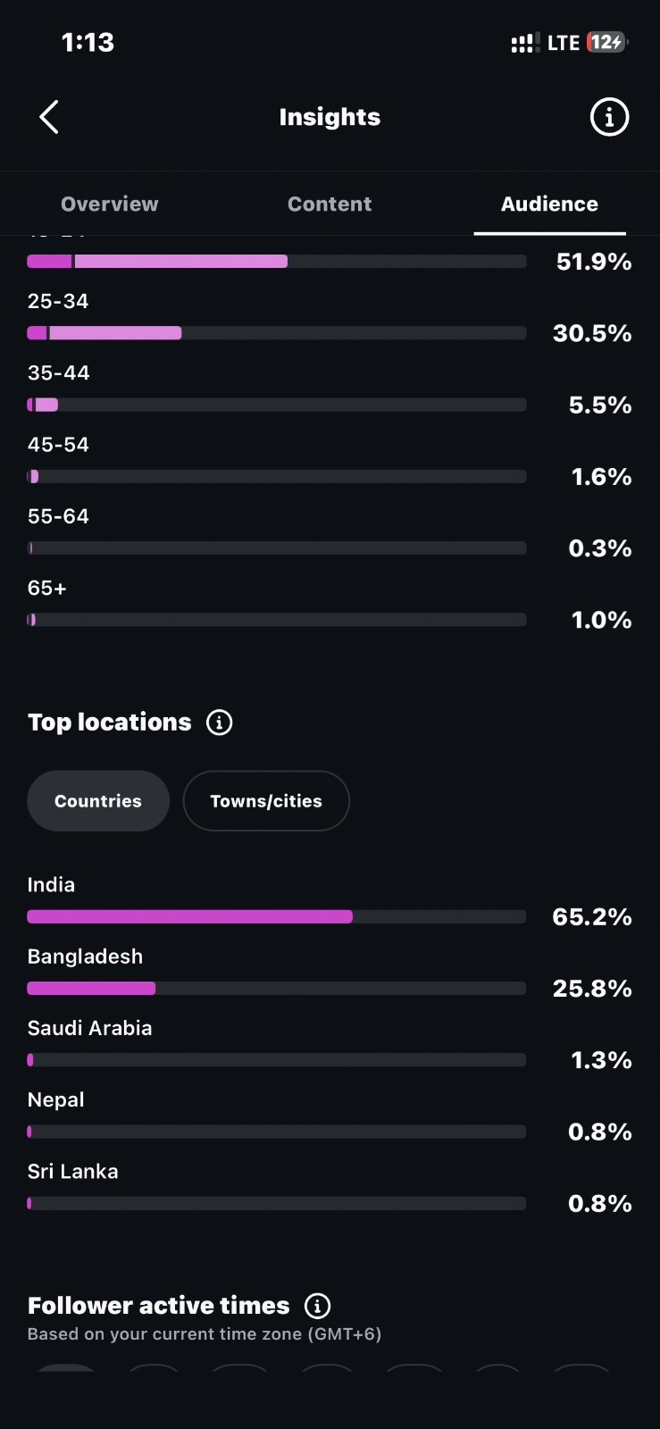
Task: Select the Saudi Arabia row label
Action: pos(90,1028)
